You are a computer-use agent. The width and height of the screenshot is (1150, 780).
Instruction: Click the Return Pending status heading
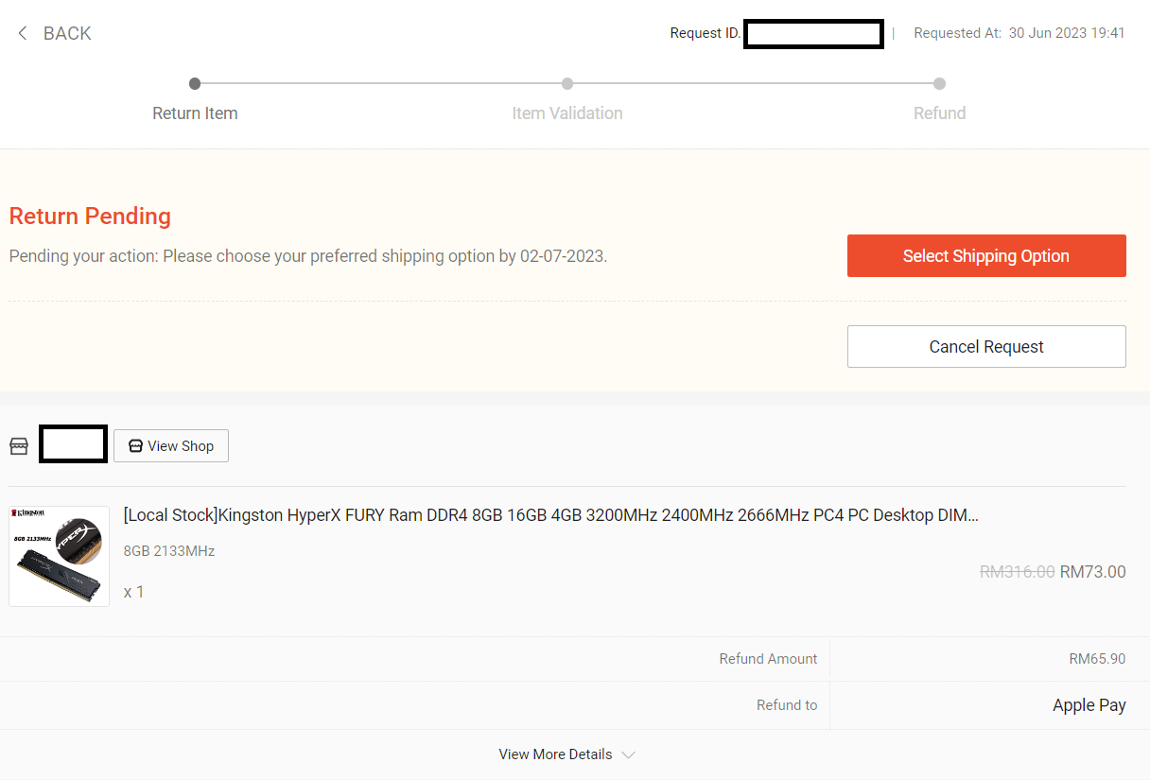[90, 217]
